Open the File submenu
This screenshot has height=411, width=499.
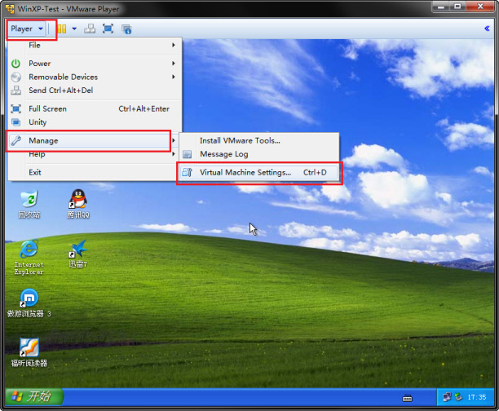click(x=95, y=45)
